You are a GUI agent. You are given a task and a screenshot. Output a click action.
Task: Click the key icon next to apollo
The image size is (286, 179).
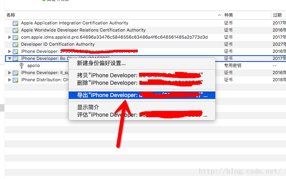coord(21,65)
